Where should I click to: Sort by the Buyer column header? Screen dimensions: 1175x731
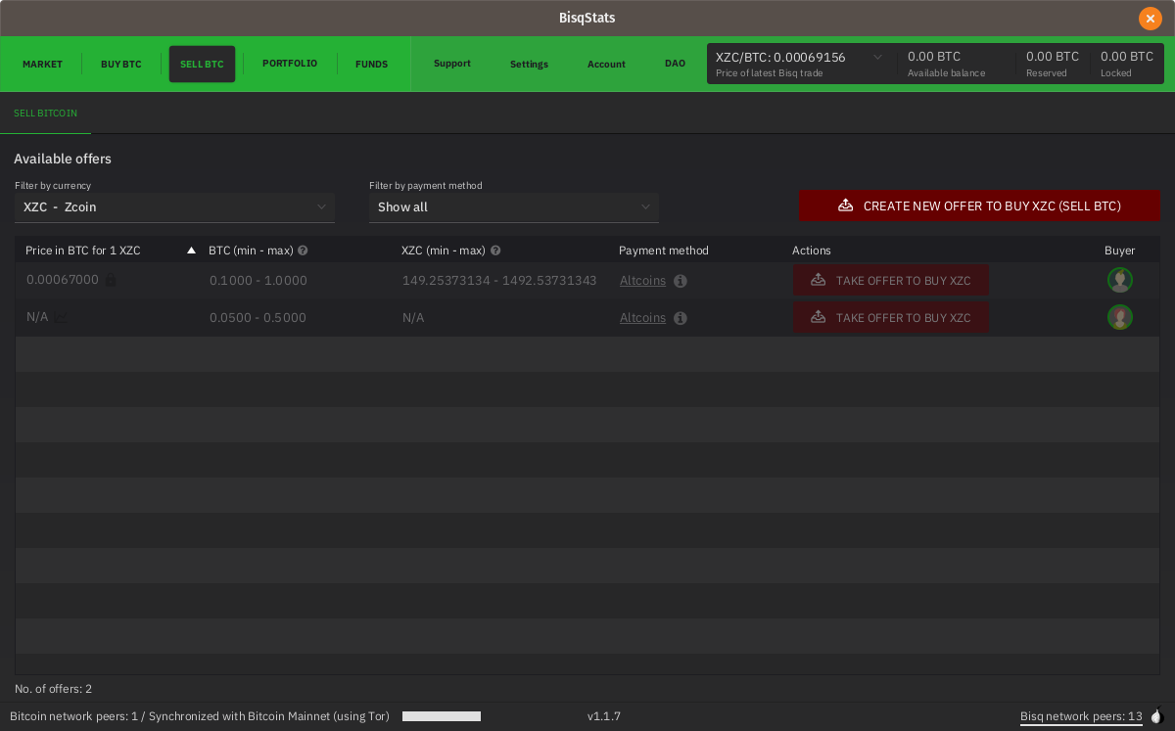pos(1119,251)
